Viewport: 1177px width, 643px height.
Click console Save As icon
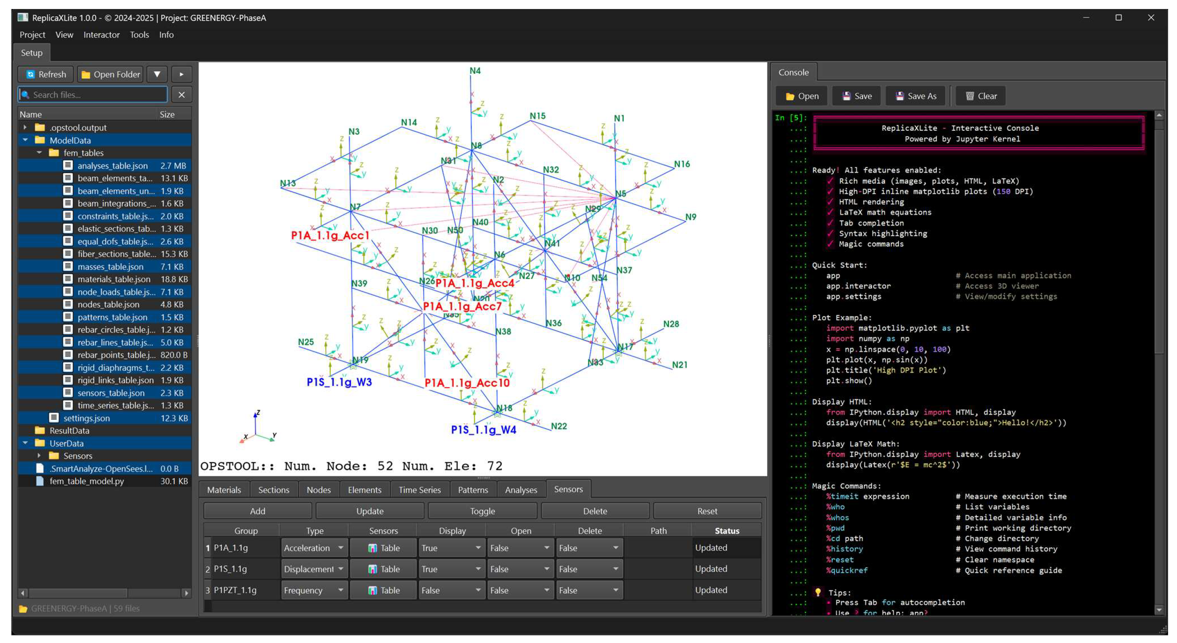(x=899, y=96)
